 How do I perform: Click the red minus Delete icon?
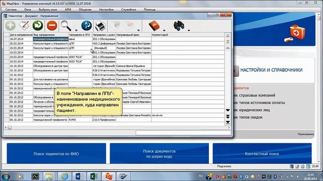[52, 26]
